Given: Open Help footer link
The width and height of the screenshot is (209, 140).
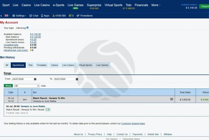Looking at the screenshot, I should tap(109, 134).
